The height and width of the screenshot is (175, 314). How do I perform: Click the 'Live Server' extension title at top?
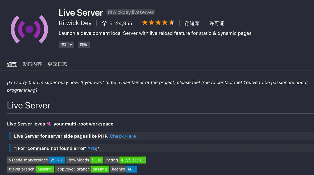click(x=81, y=13)
